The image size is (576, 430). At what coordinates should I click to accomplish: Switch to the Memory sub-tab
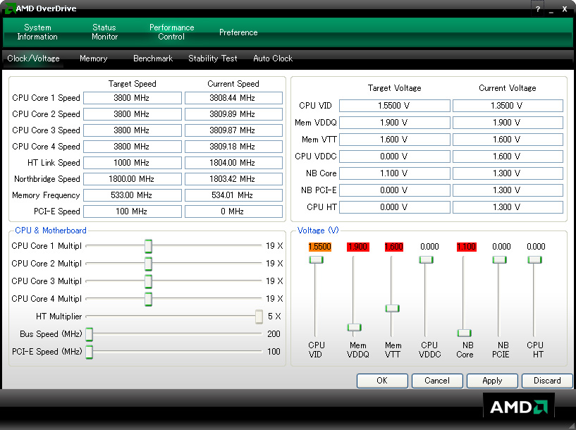[94, 59]
